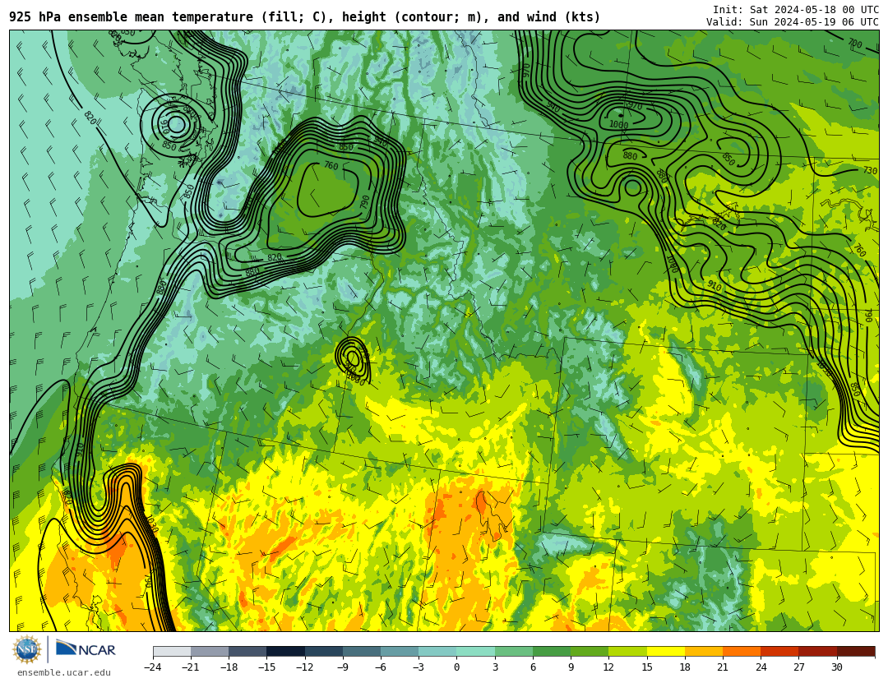Pick the teal -6 to -3 colorbar swatch

click(x=400, y=651)
